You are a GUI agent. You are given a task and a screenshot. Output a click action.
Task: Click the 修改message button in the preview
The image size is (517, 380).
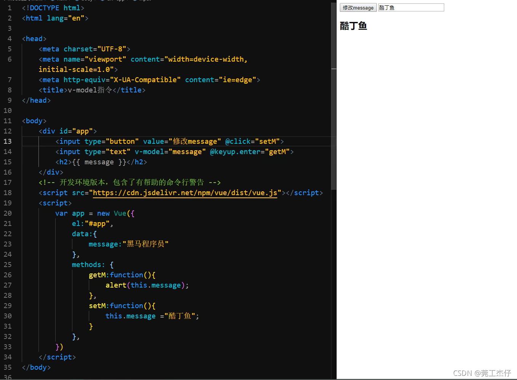tap(358, 8)
